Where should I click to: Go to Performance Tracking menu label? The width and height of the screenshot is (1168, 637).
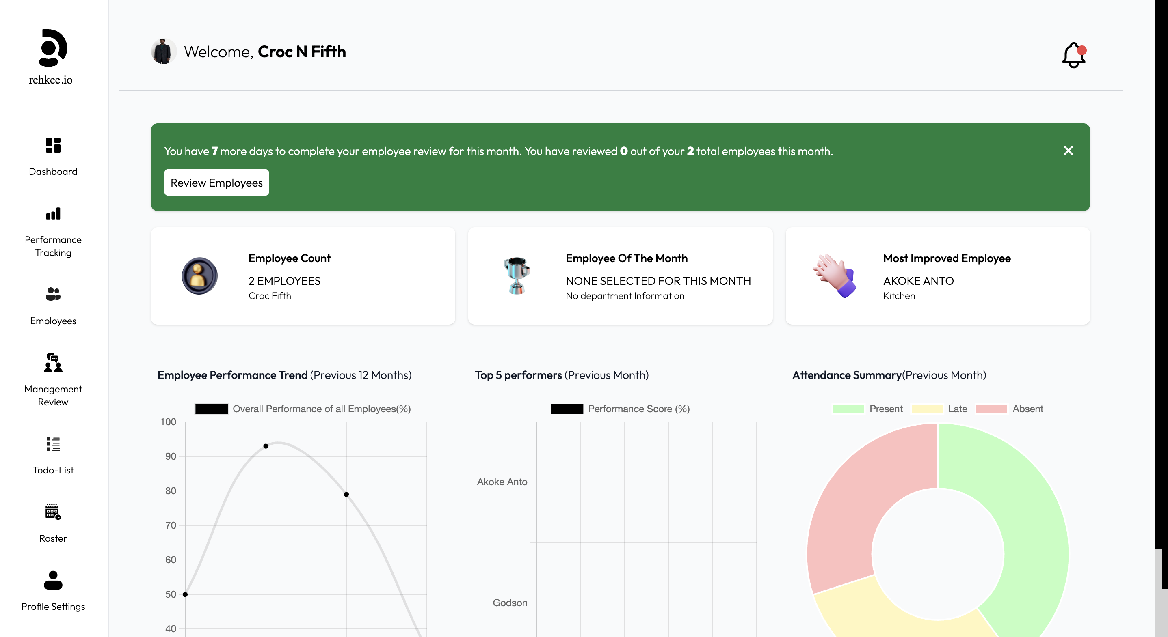53,246
